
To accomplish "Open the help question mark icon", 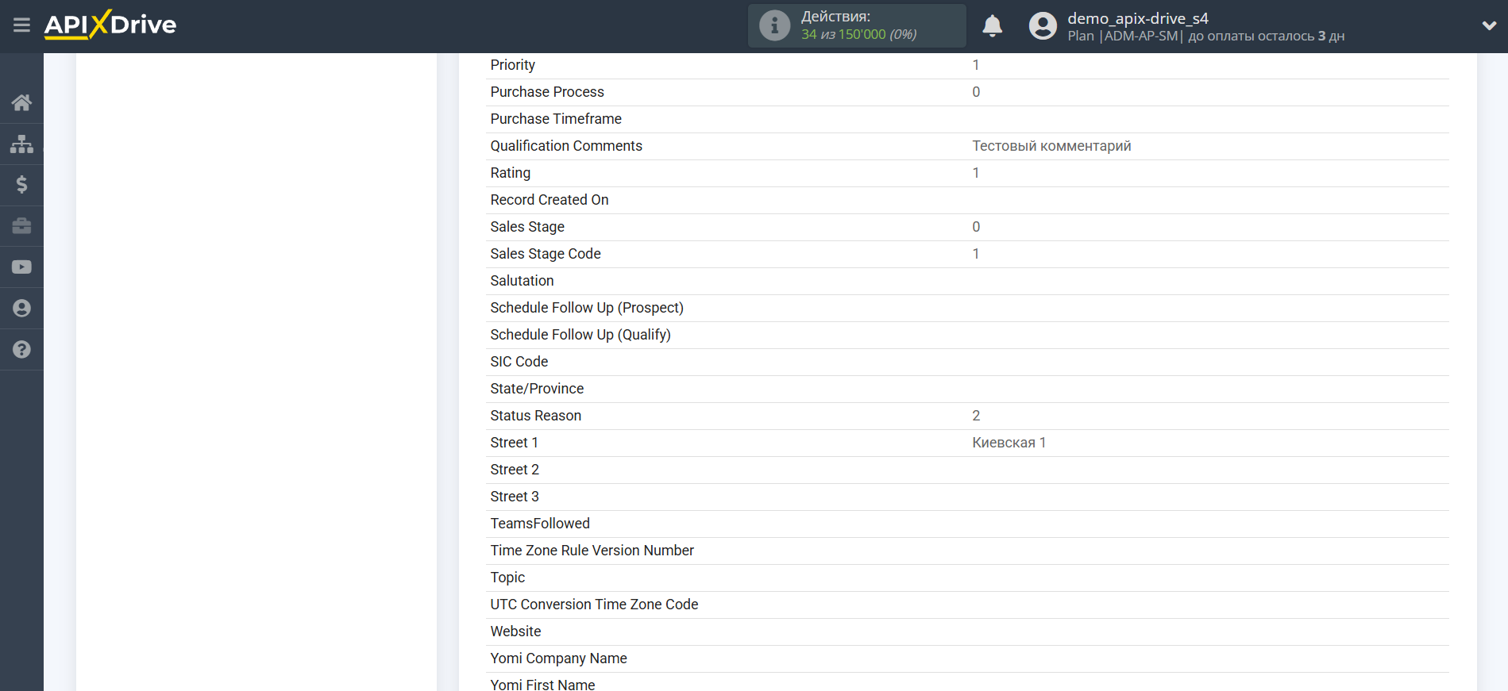I will (x=21, y=350).
